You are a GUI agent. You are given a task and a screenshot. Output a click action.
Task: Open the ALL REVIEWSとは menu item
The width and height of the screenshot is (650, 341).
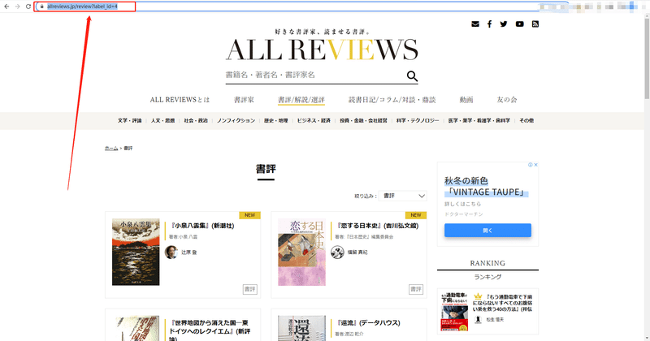coord(180,99)
